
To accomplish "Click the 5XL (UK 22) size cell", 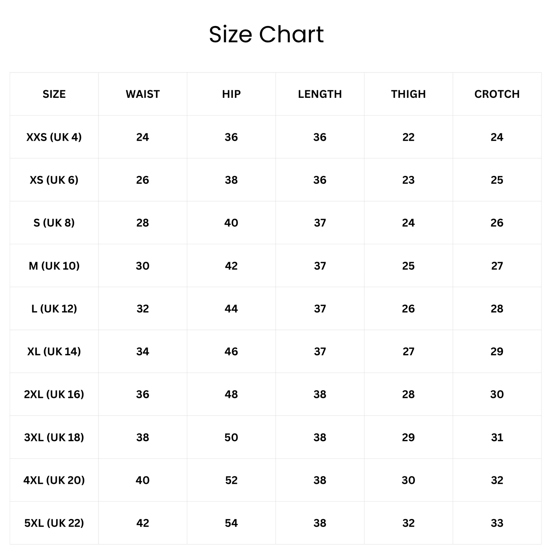I will coord(54,523).
